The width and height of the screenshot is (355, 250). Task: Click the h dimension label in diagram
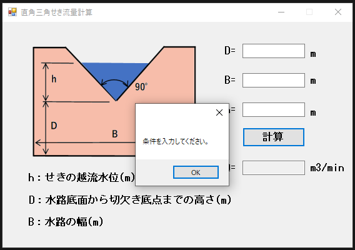pos(54,79)
